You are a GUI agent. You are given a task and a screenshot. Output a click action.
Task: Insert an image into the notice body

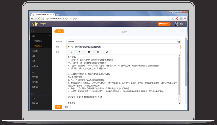click(x=89, y=52)
